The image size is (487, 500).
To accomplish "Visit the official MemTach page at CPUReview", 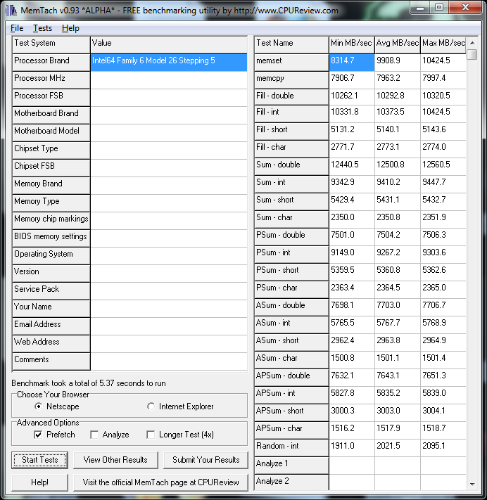I will 161,482.
